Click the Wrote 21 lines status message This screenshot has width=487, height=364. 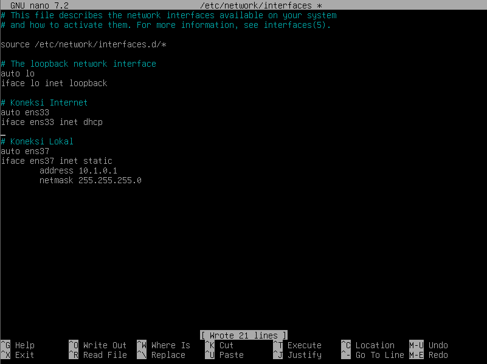point(243,335)
